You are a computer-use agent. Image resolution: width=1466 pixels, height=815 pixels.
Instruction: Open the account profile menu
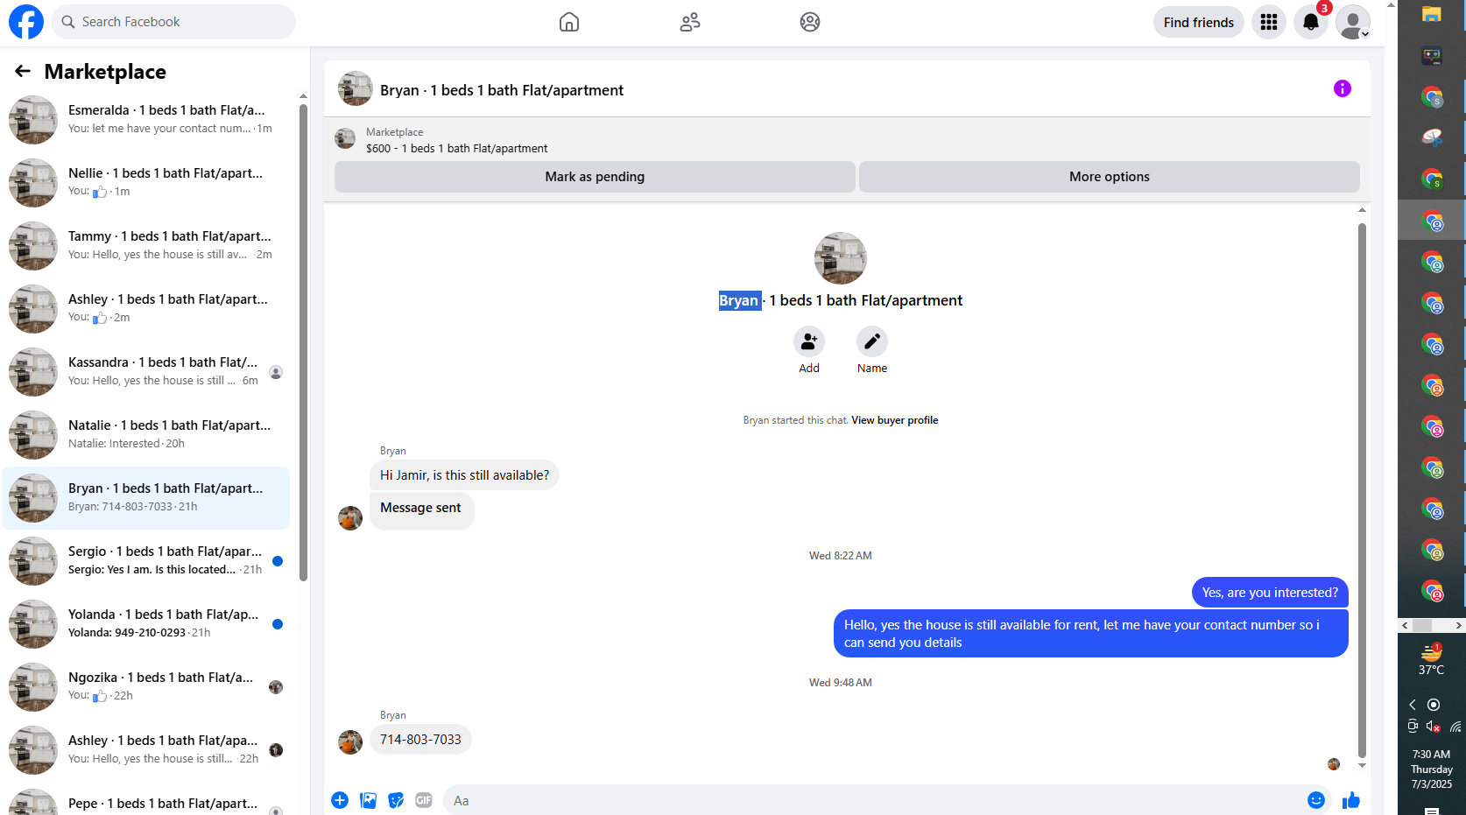tap(1353, 22)
